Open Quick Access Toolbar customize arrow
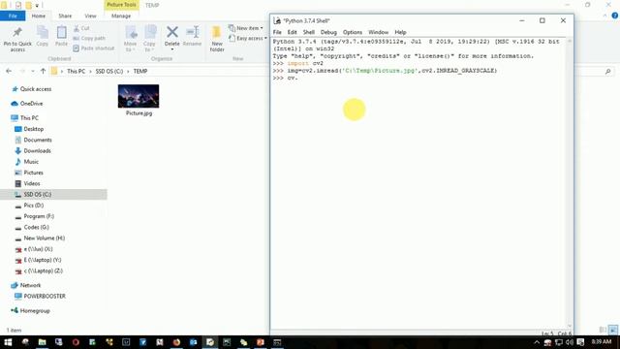The height and width of the screenshot is (349, 620). 37,6
